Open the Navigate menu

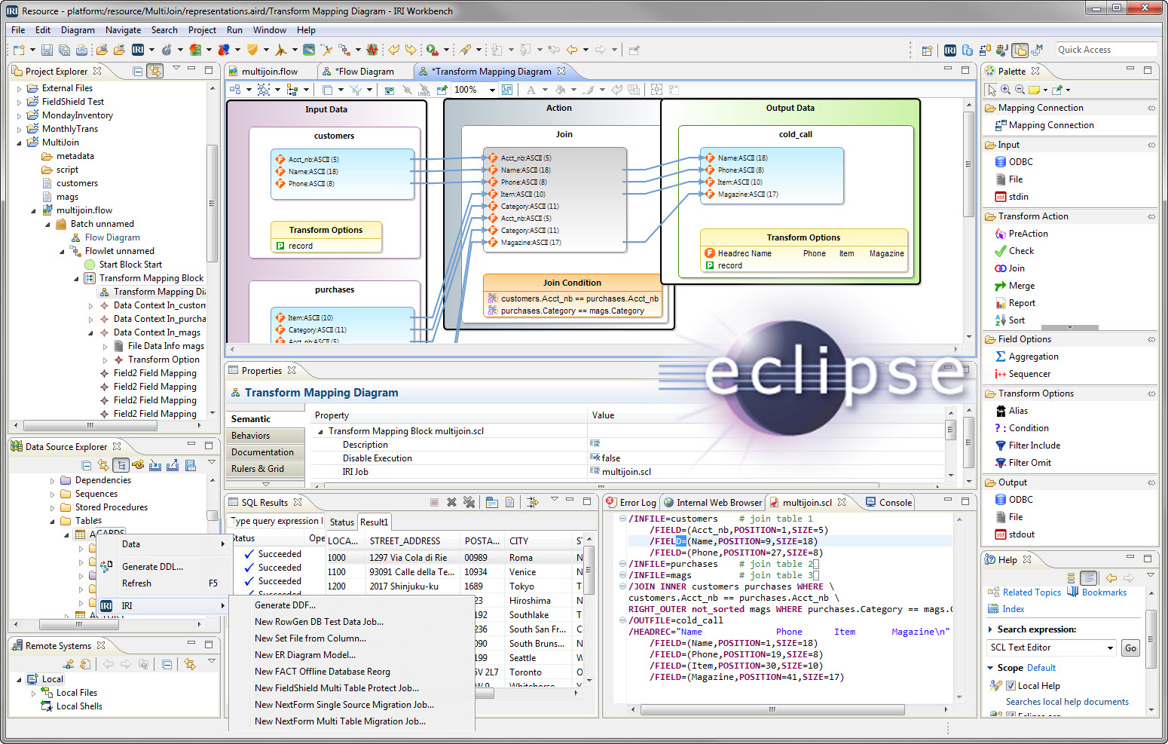(123, 30)
